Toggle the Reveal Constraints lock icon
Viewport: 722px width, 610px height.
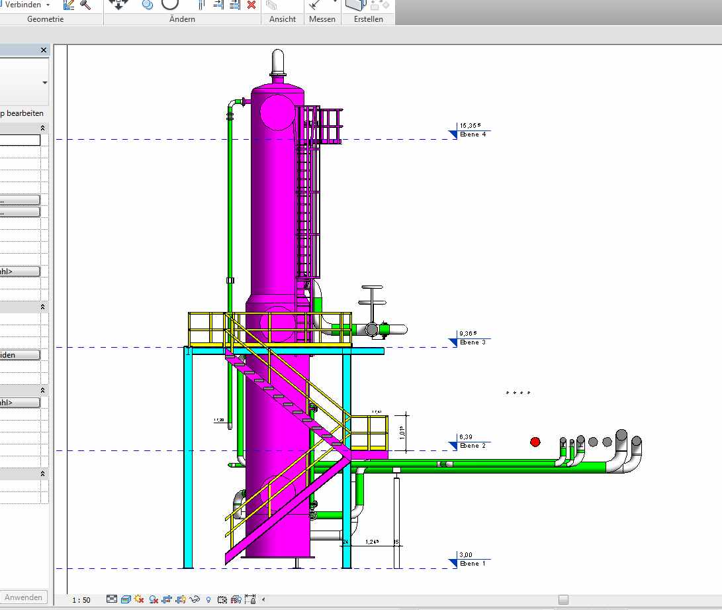tap(250, 599)
